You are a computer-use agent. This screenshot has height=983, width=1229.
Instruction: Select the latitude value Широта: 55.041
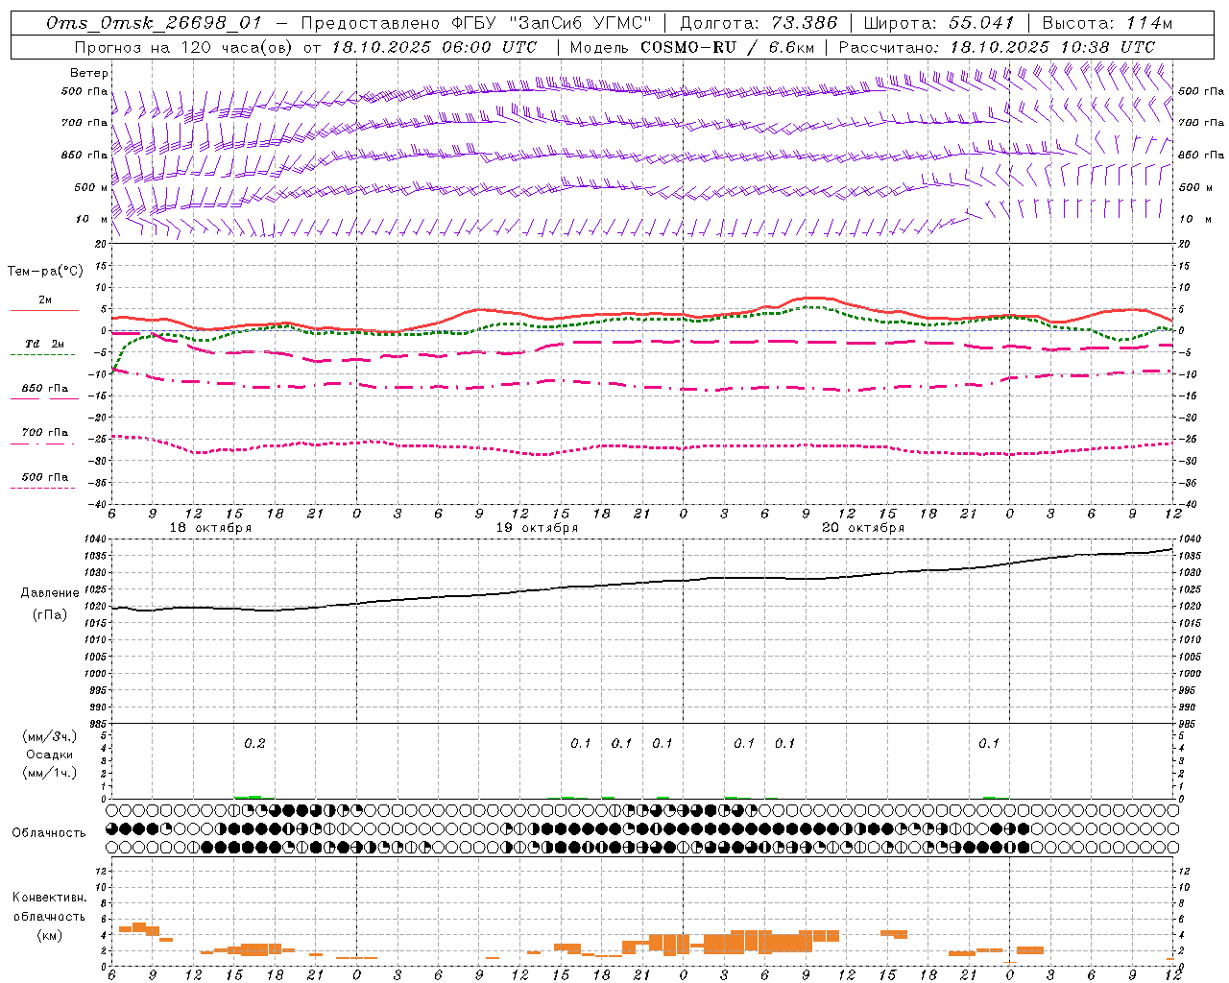[939, 23]
